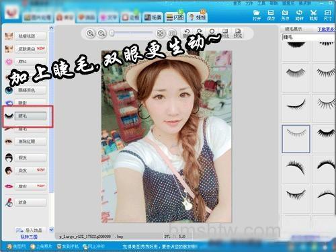Click the Open folder icon in top toolbar
This screenshot has height=252, width=336.
(257, 15)
